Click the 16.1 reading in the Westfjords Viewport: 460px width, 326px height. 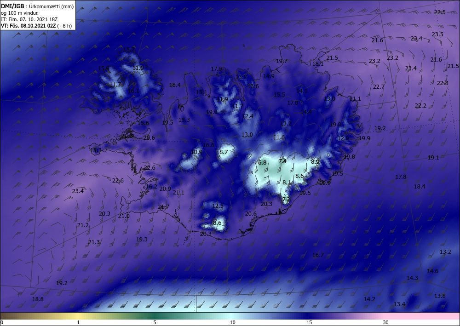(x=133, y=91)
